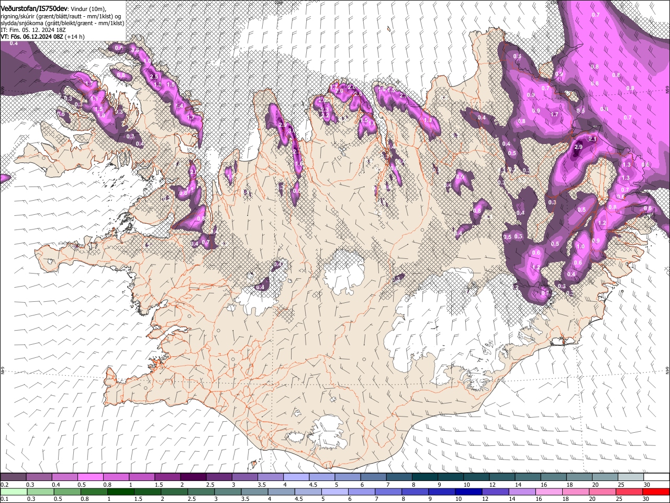Click the 'rigning/skúrir' legend description line
Image resolution: width=670 pixels, height=503 pixels.
click(x=61, y=16)
